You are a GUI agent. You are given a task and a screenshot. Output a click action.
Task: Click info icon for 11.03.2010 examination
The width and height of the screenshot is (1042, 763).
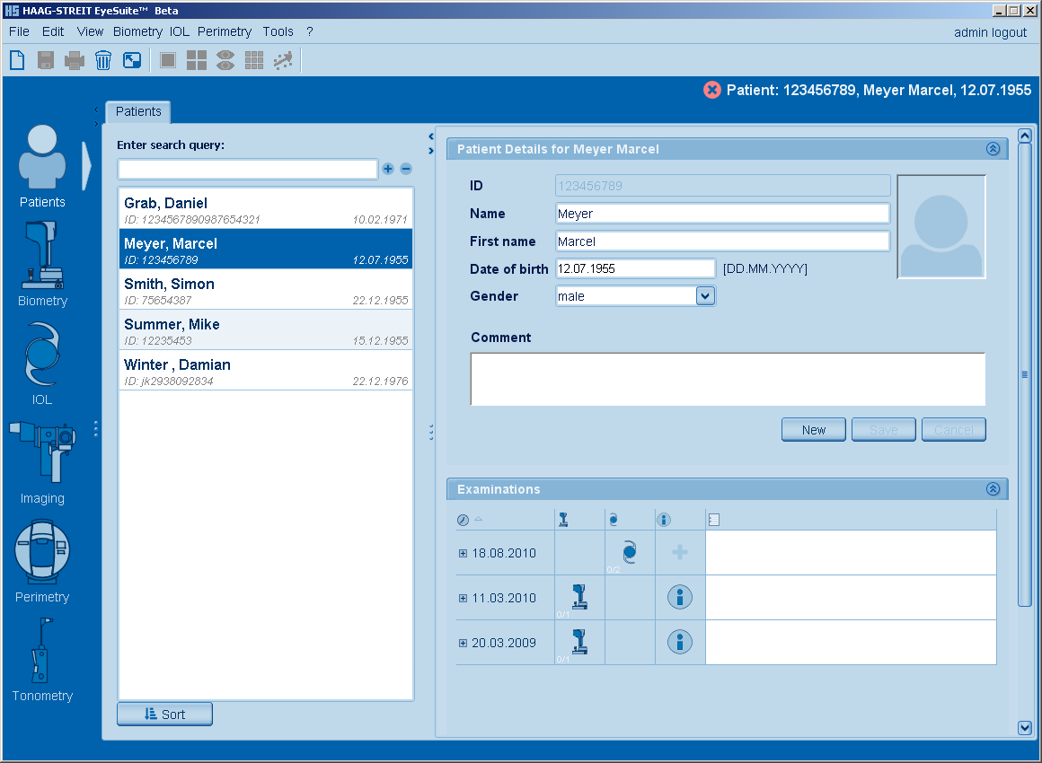pyautogui.click(x=680, y=597)
